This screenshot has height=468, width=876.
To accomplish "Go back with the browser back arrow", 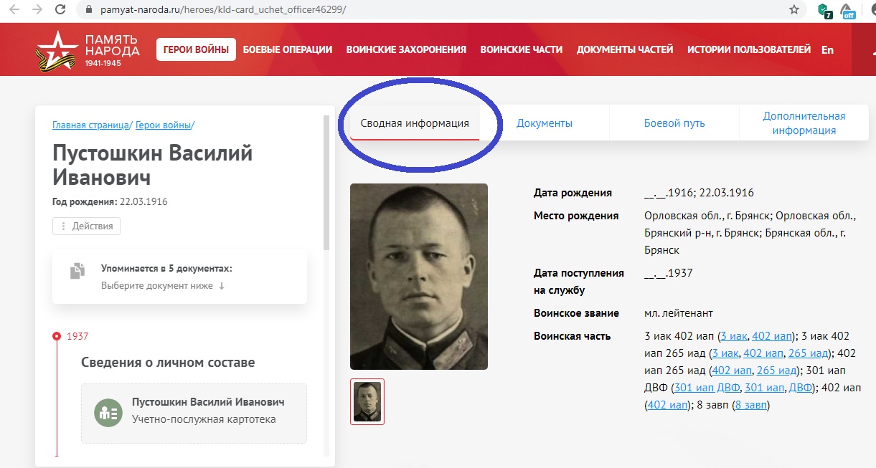I will click(14, 10).
